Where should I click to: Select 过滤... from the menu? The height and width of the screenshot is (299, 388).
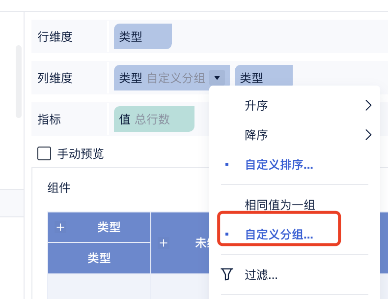pos(261,274)
